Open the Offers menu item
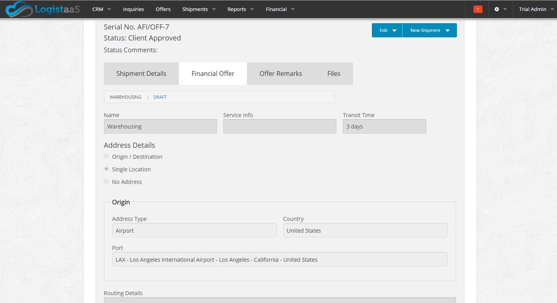This screenshot has height=303, width=557. (163, 9)
